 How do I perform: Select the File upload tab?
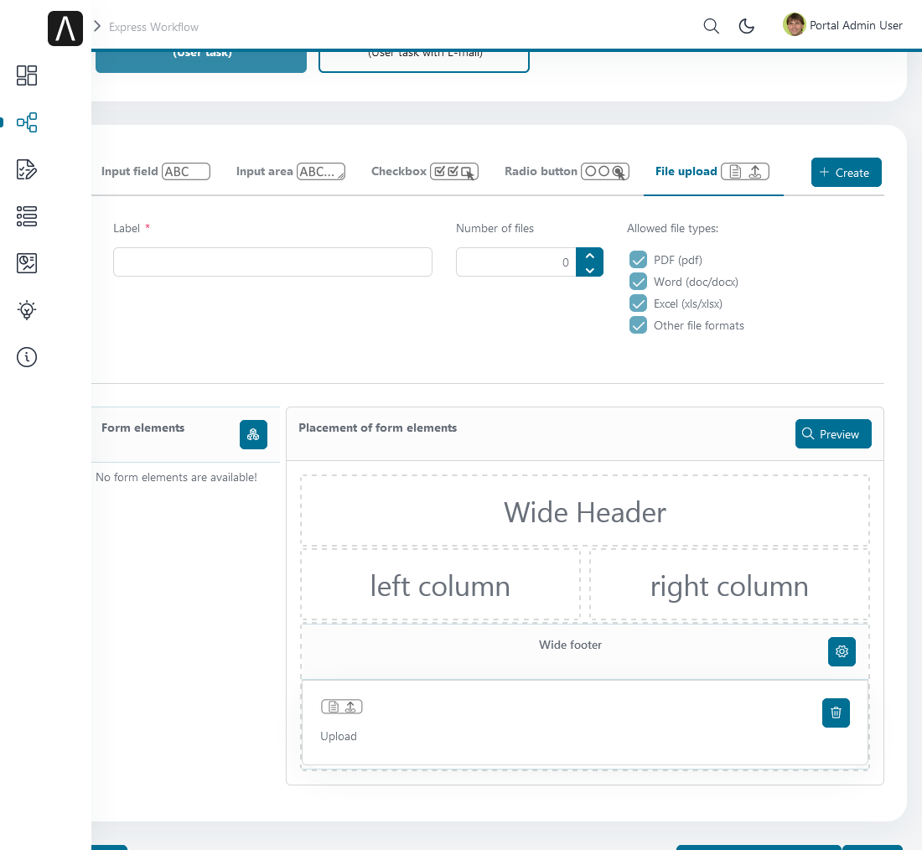tap(712, 171)
